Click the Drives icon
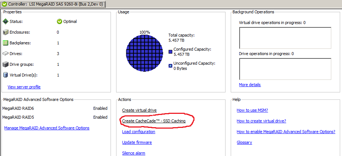 tap(6, 54)
